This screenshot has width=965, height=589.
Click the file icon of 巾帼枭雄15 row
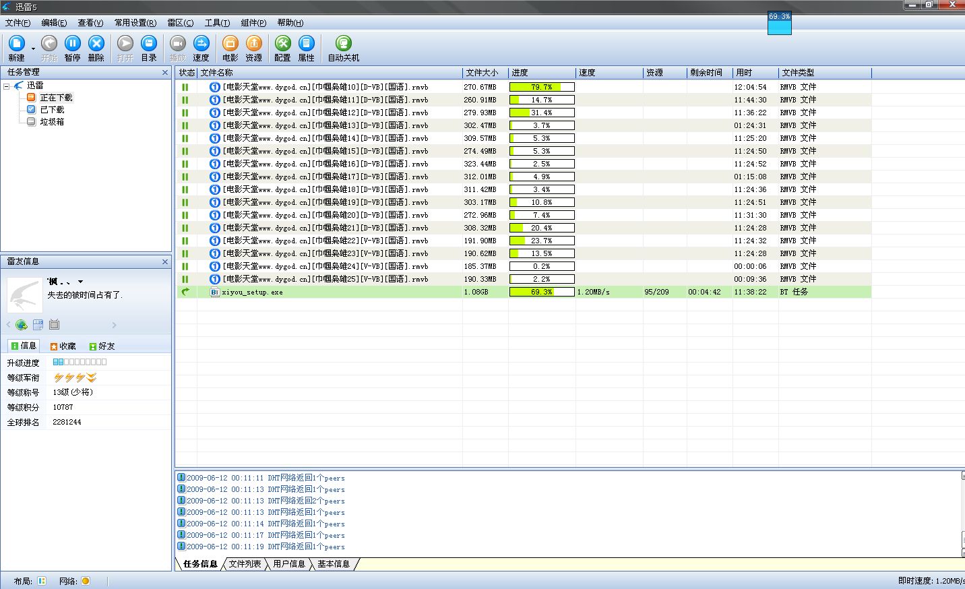pos(215,151)
